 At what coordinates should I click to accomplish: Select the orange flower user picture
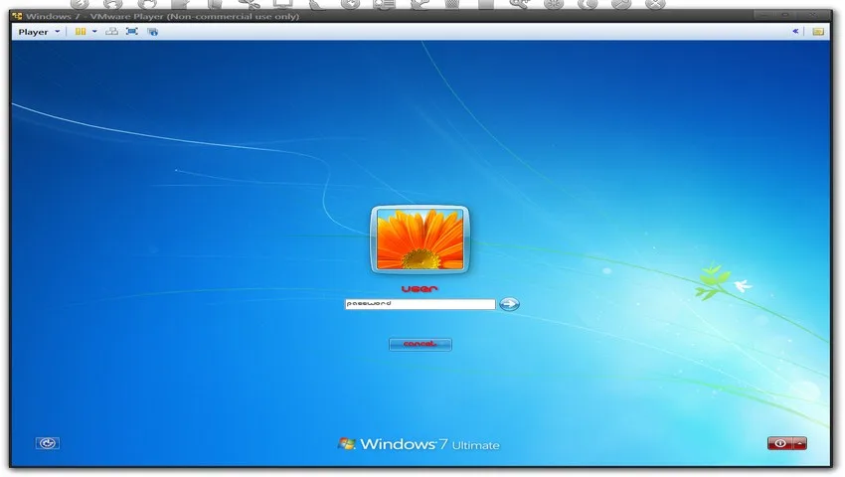420,239
